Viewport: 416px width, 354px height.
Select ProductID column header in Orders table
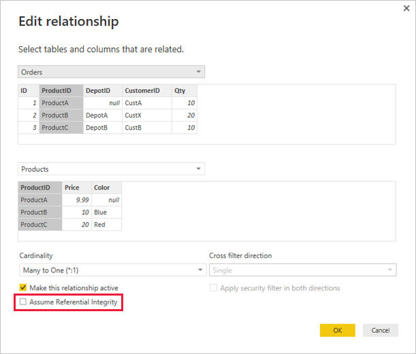61,90
